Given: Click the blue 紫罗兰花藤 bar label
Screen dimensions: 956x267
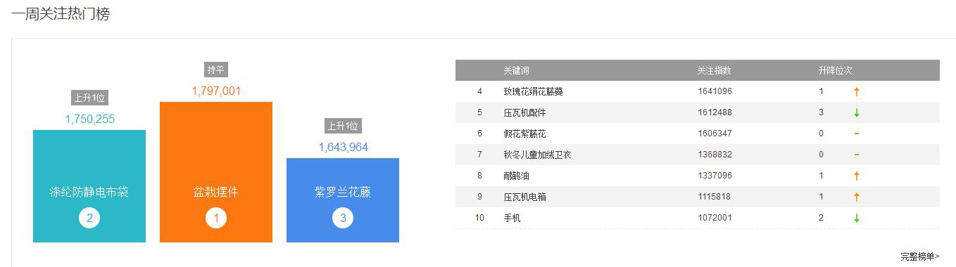Looking at the screenshot, I should (x=343, y=192).
